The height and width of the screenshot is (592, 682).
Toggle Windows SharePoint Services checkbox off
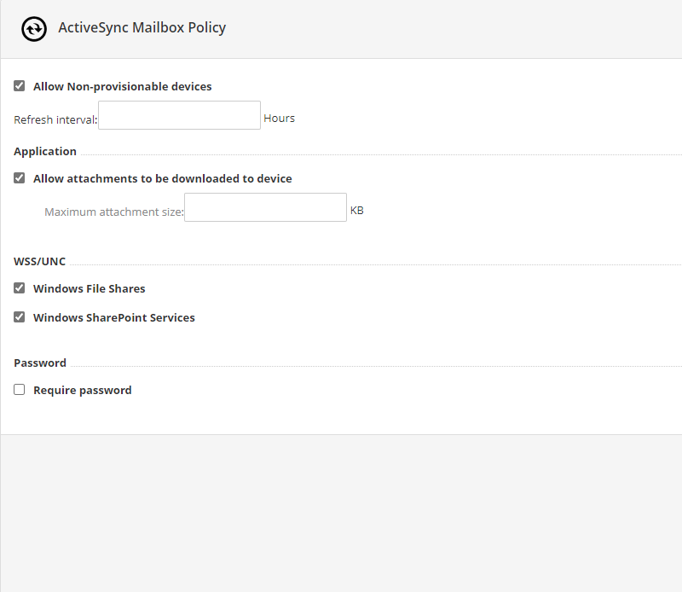point(19,316)
